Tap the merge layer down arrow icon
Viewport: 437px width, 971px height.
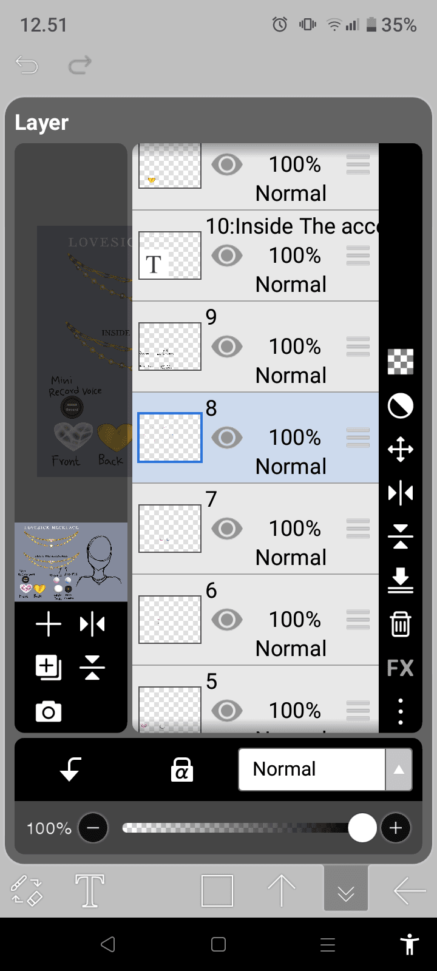pos(401,581)
